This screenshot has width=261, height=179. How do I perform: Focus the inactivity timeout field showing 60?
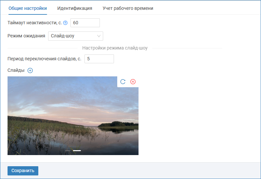click(85, 23)
